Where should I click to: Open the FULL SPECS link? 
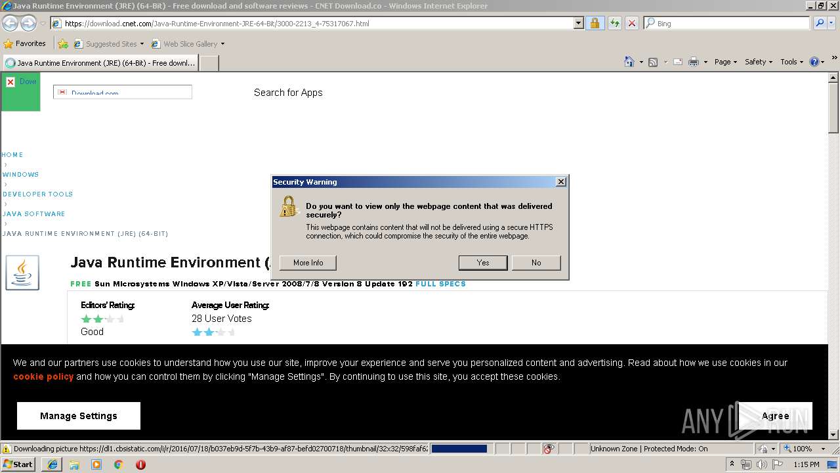[440, 284]
